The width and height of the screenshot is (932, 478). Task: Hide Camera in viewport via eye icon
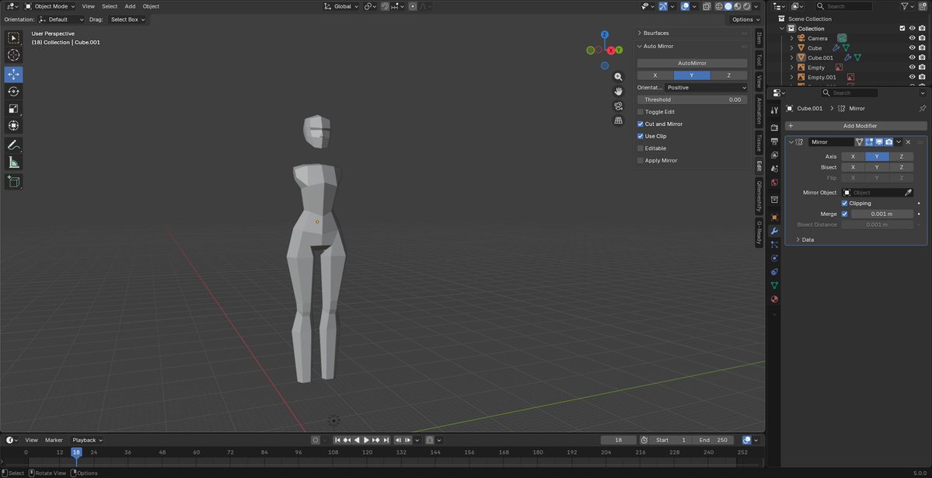tap(913, 38)
